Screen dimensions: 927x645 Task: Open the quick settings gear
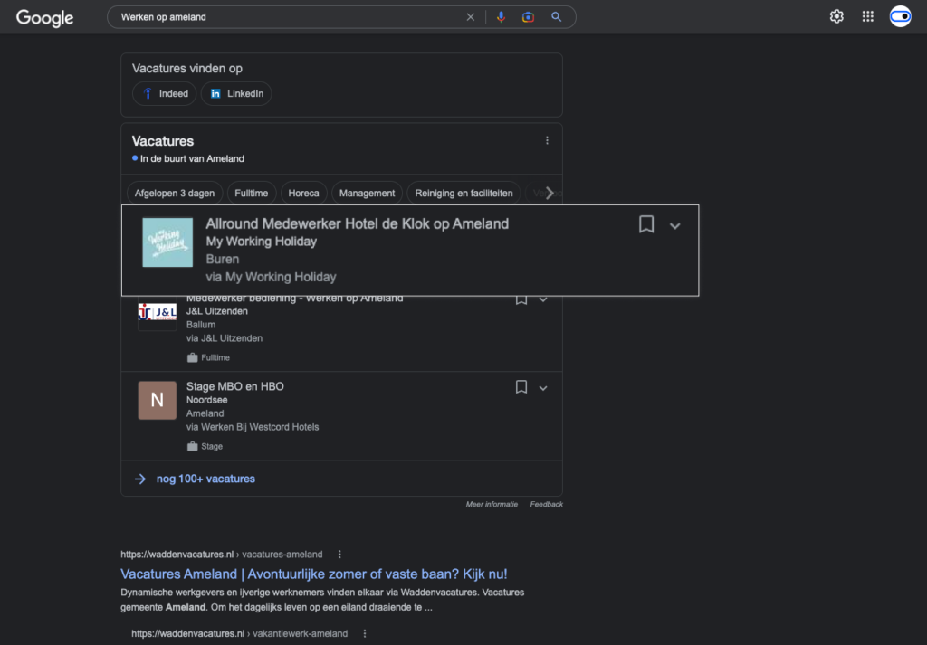[836, 16]
